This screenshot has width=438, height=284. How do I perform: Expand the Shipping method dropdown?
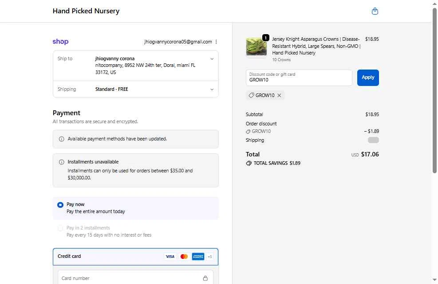coord(212,89)
